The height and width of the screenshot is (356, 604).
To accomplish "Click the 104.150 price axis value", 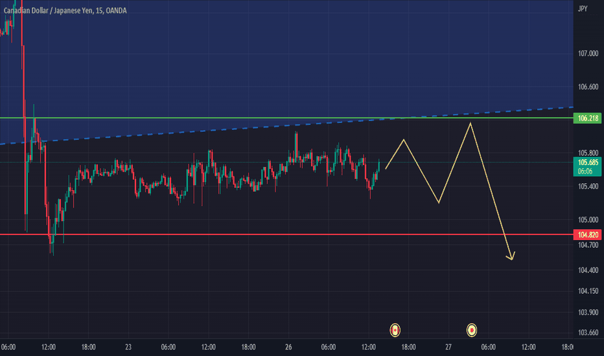I will click(x=588, y=291).
